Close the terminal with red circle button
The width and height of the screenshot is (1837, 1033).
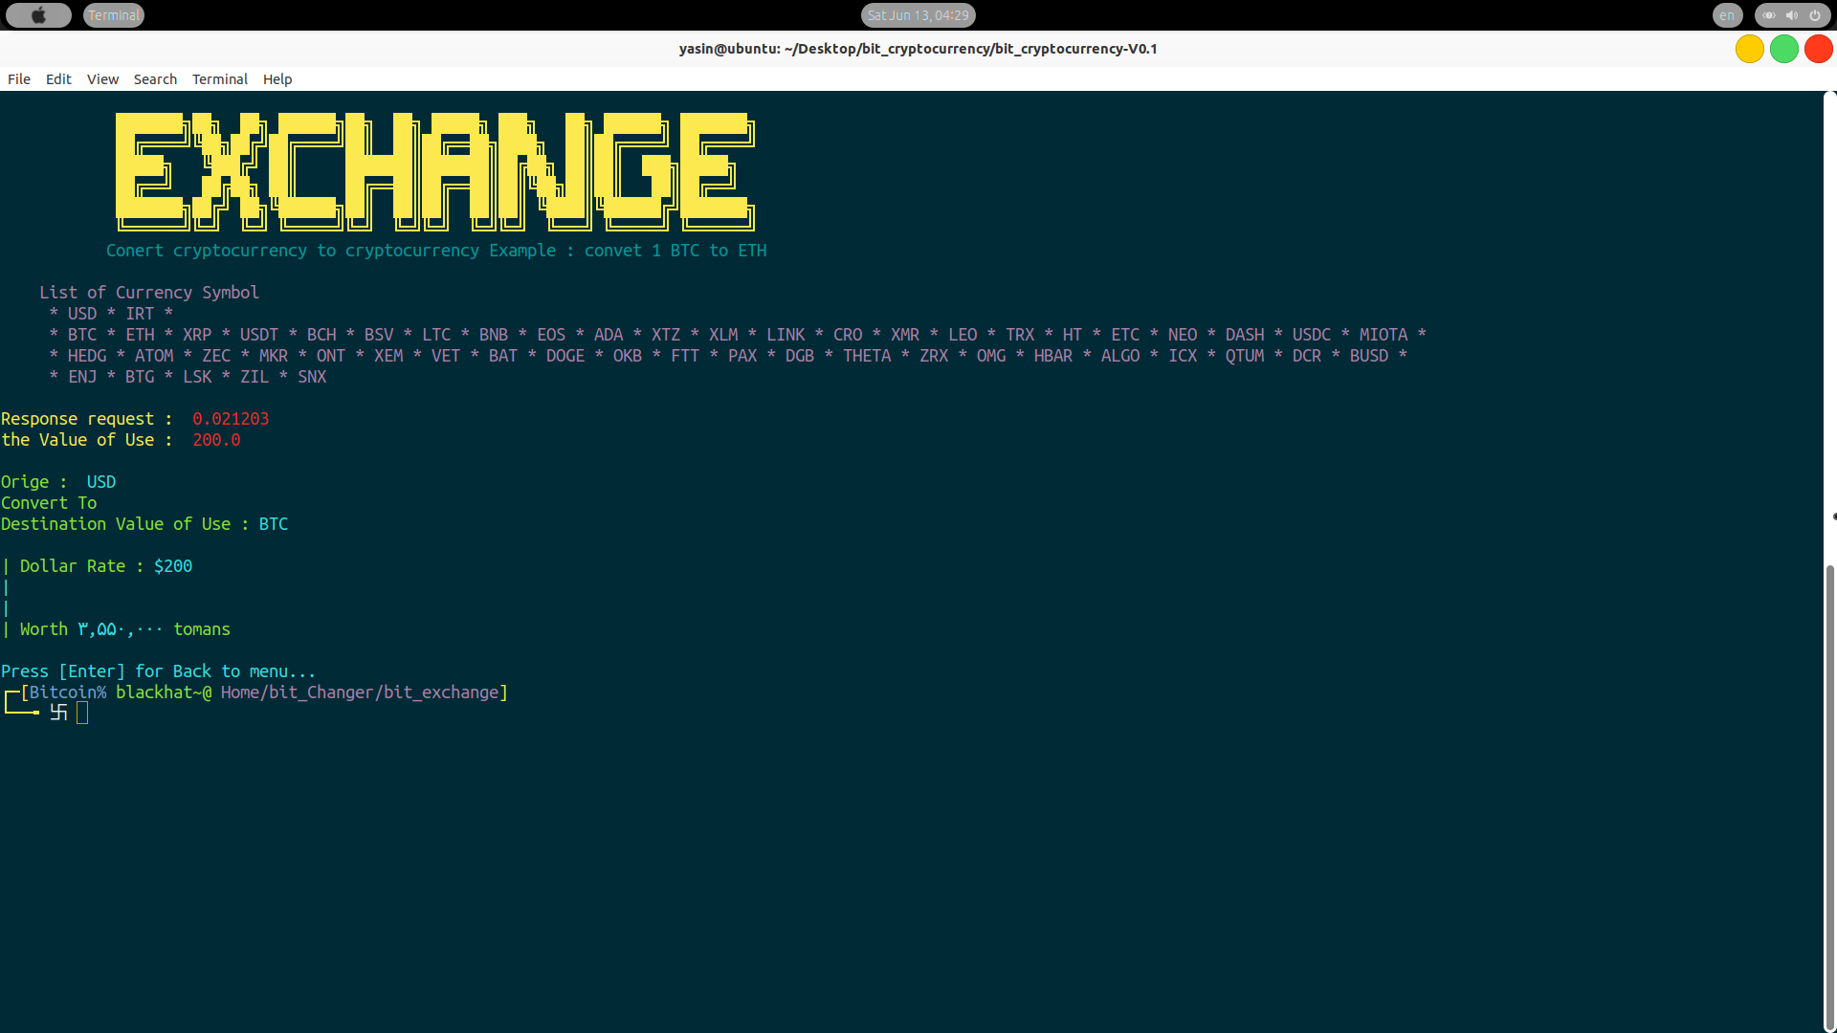coord(1818,49)
